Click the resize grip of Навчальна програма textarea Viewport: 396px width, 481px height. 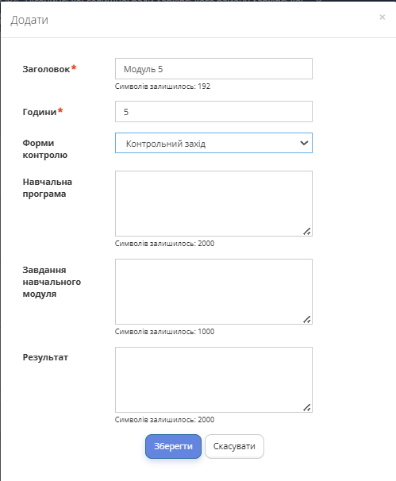pos(307,232)
